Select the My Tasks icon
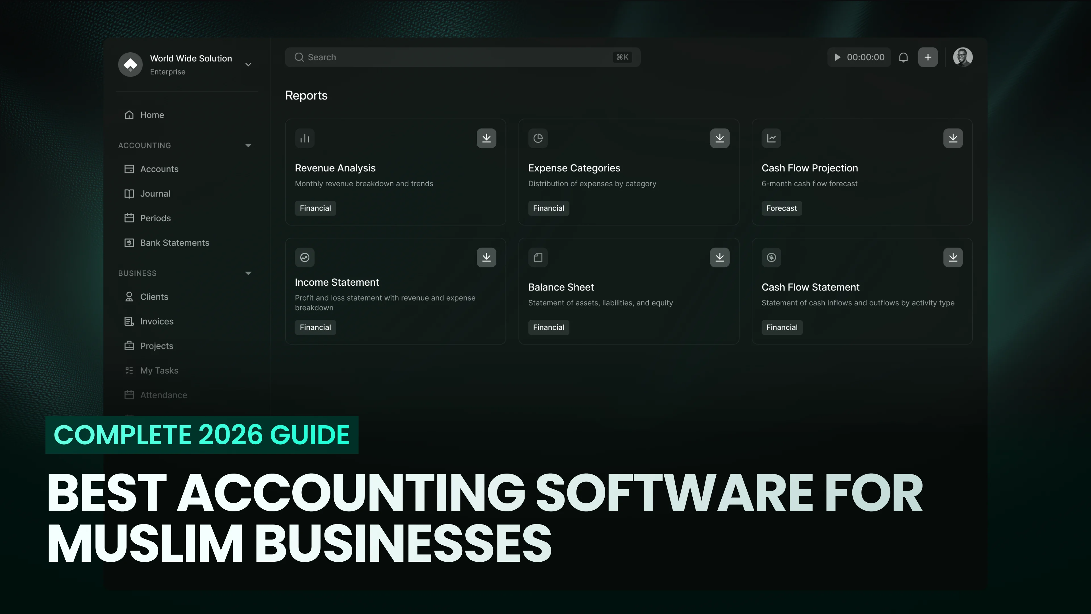This screenshot has width=1091, height=614. click(130, 370)
